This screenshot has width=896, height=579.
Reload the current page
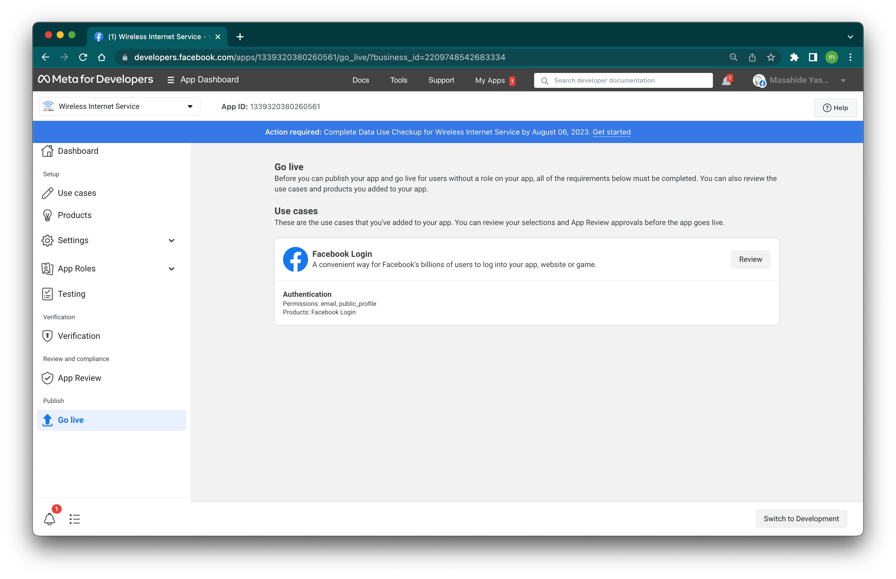coord(83,57)
